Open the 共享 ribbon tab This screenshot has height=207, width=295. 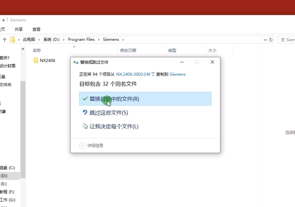click(x=18, y=30)
